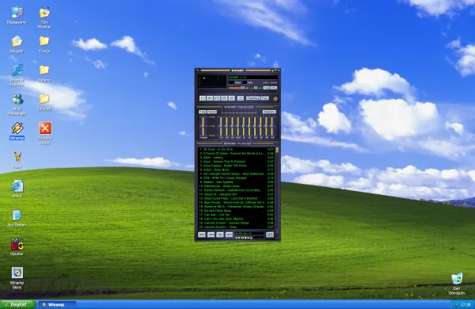Screen dimensions: 475x309
Task: Select track 1 50 Cent - In Da Club
Action: pyautogui.click(x=236, y=149)
